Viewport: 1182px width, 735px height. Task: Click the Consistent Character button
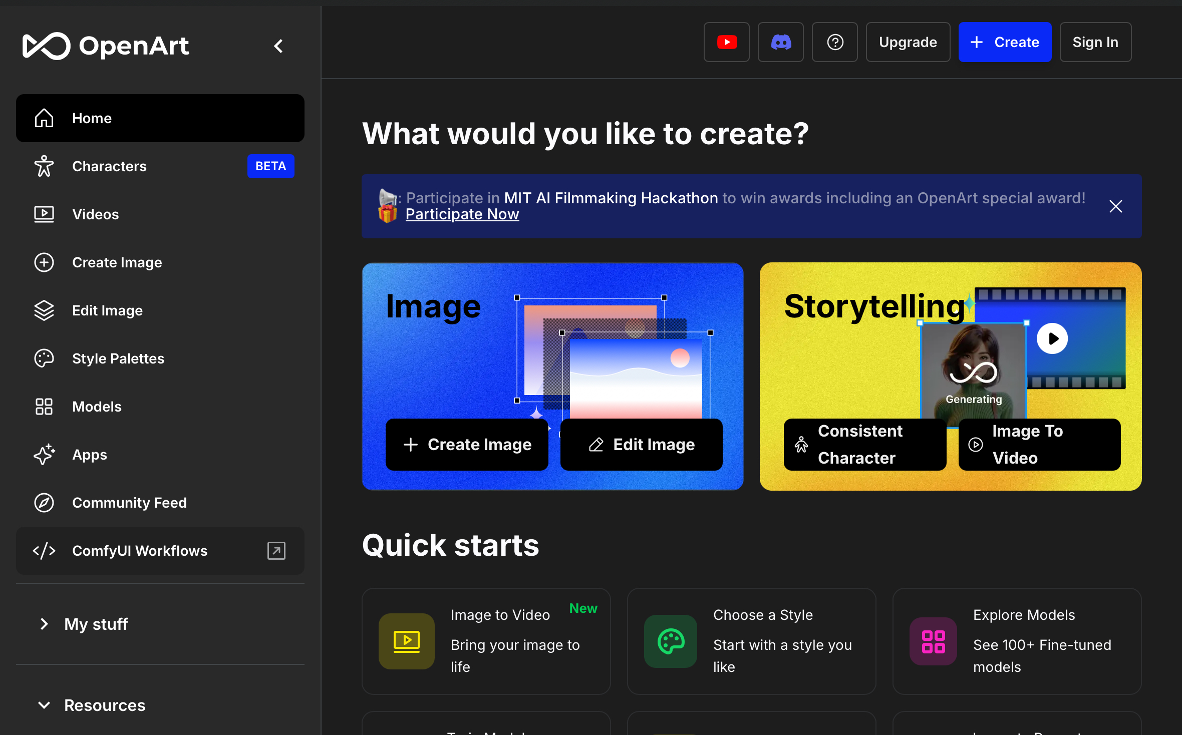click(x=865, y=445)
